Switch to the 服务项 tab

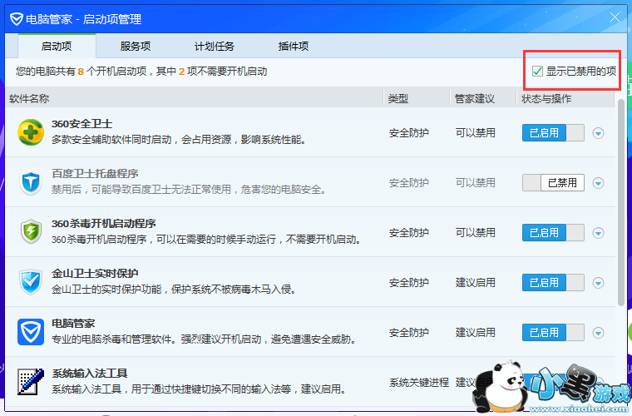pos(136,46)
